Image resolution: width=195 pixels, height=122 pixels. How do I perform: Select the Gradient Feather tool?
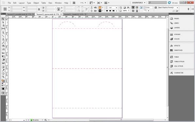point(3,63)
